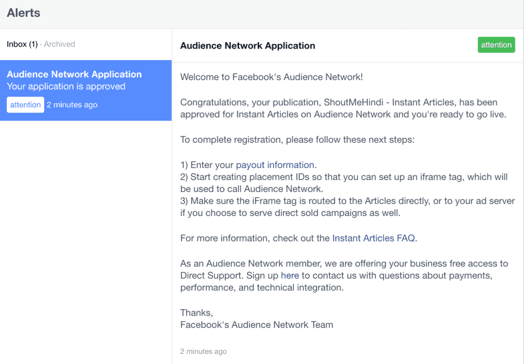Click the 'Facebook's Audience Network Team' signature

click(256, 325)
